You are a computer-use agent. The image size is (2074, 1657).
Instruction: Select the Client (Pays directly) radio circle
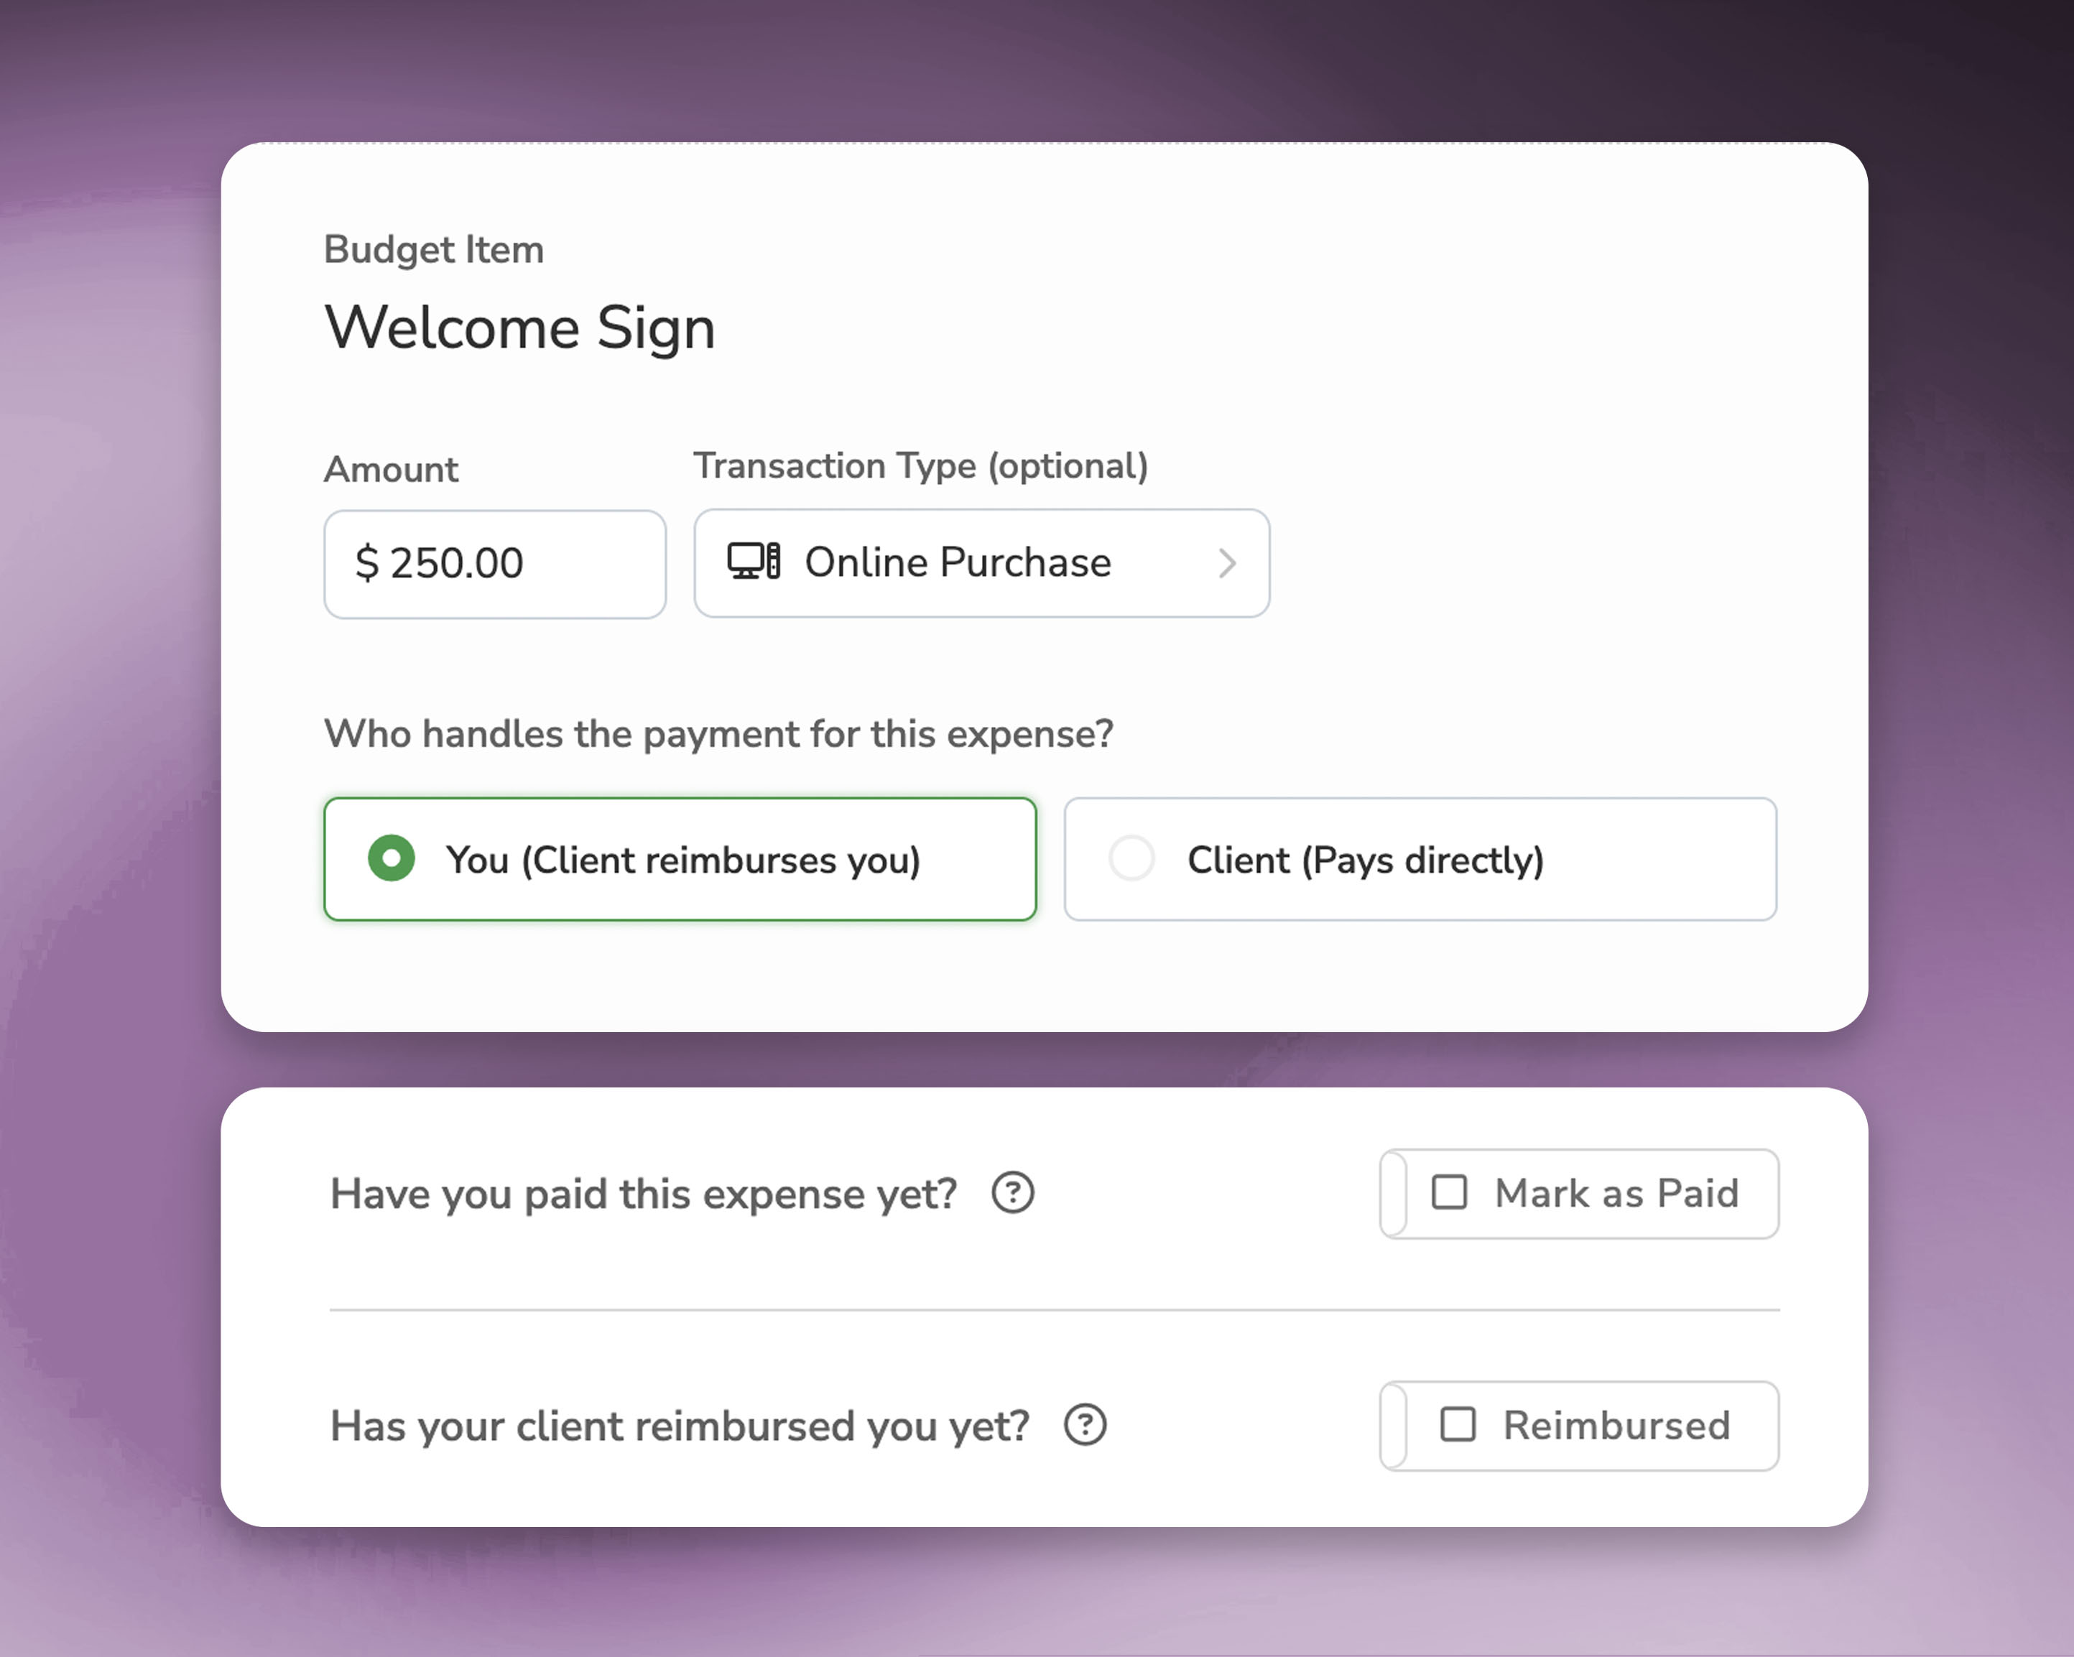click(x=1131, y=859)
